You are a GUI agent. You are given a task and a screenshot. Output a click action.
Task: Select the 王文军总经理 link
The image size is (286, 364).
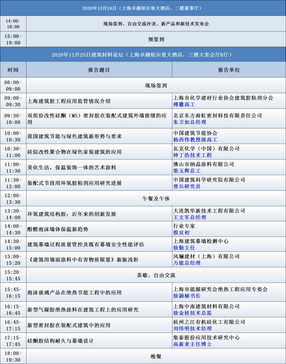pos(190,217)
